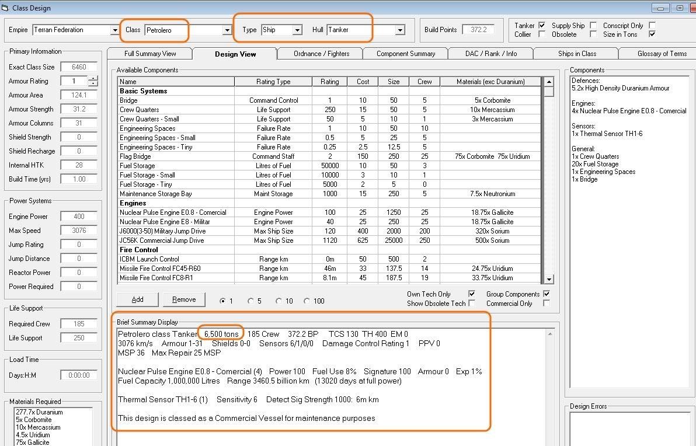
Task: Select the quantity 10 radio button
Action: (279, 301)
